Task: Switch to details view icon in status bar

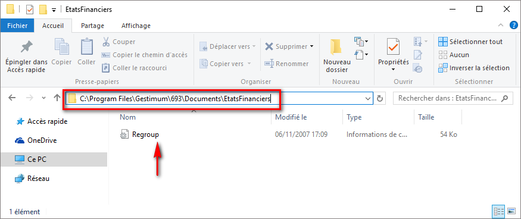Action: [x=498, y=211]
